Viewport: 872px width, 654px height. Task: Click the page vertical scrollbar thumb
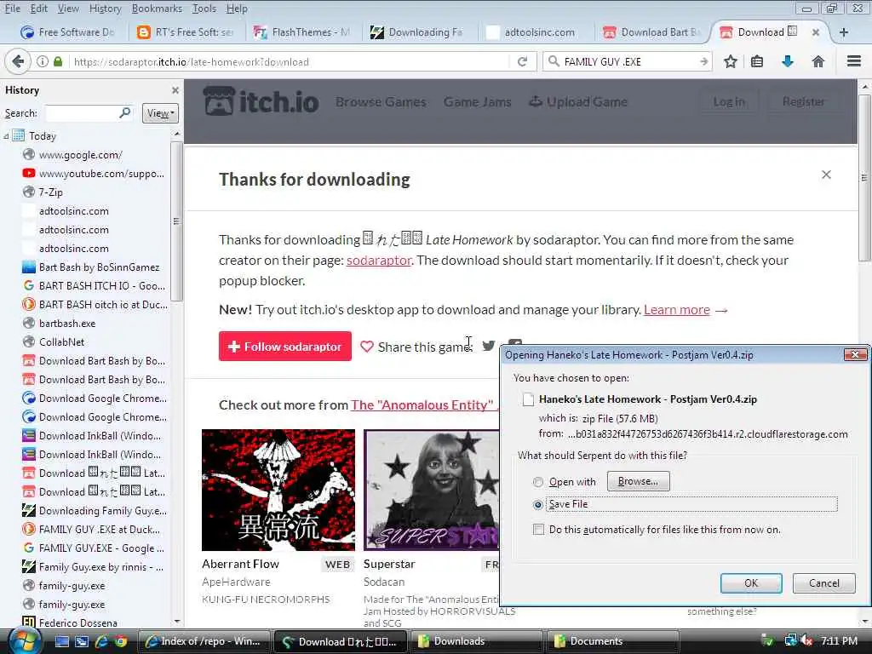coord(863,178)
